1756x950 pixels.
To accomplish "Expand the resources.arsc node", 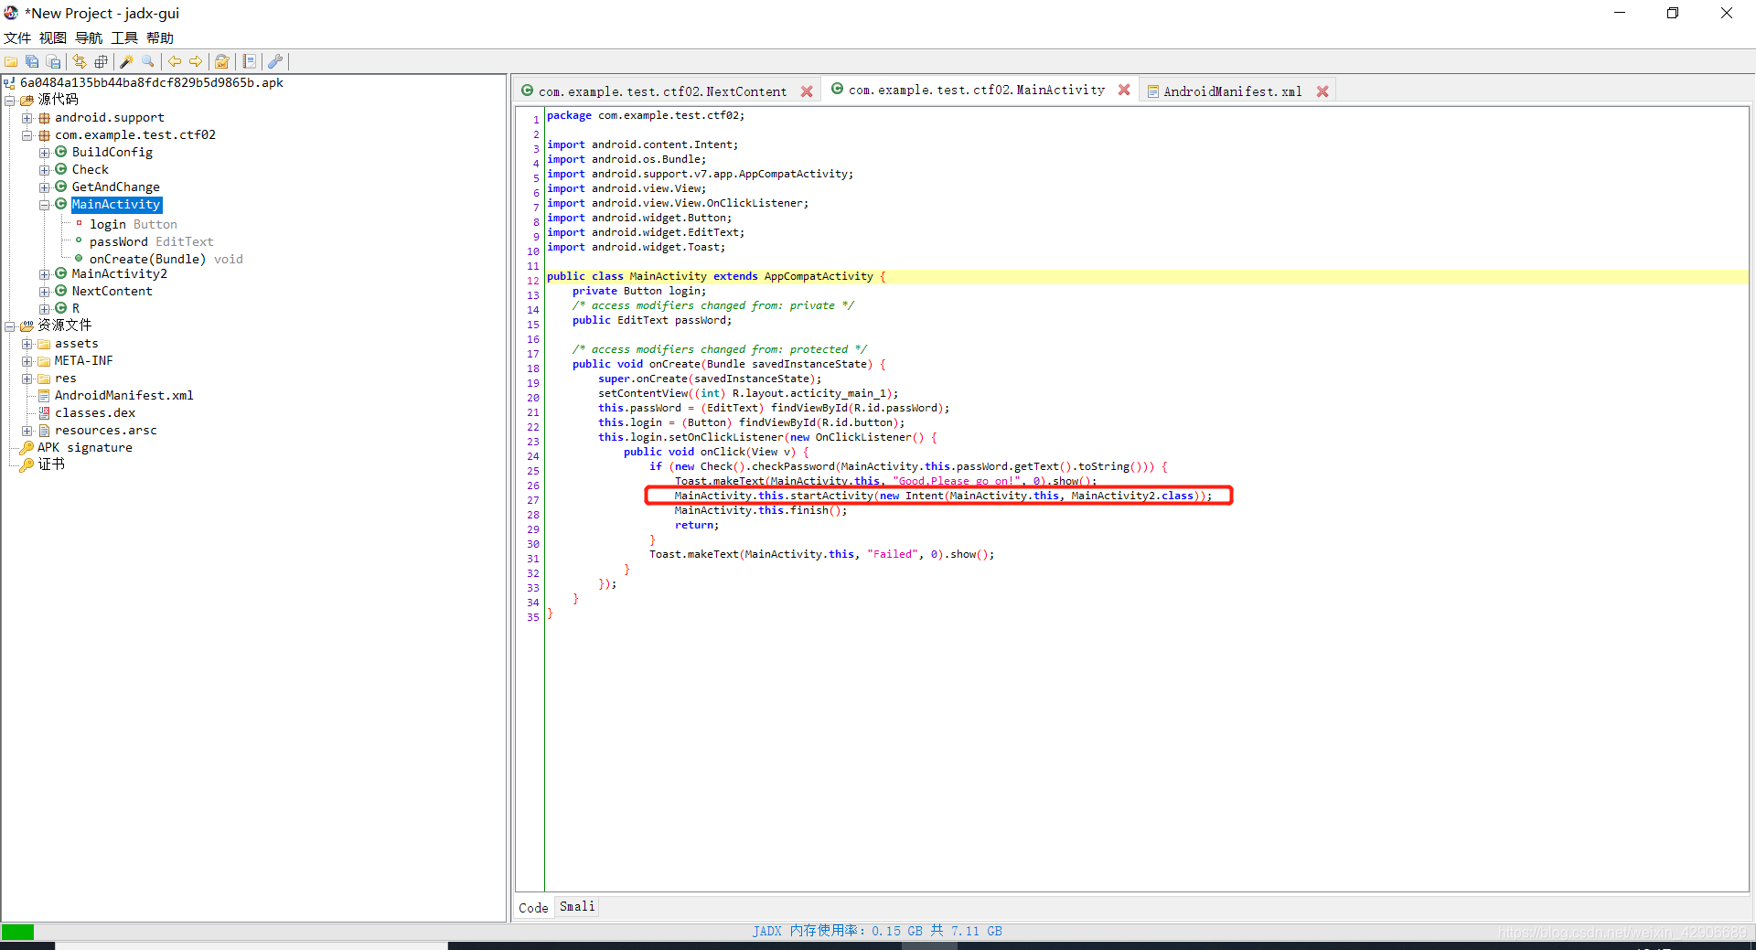I will [x=27, y=431].
